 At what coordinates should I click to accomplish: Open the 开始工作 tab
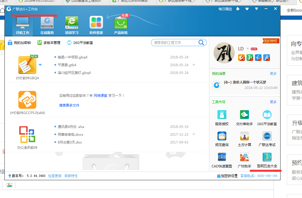(x=23, y=26)
